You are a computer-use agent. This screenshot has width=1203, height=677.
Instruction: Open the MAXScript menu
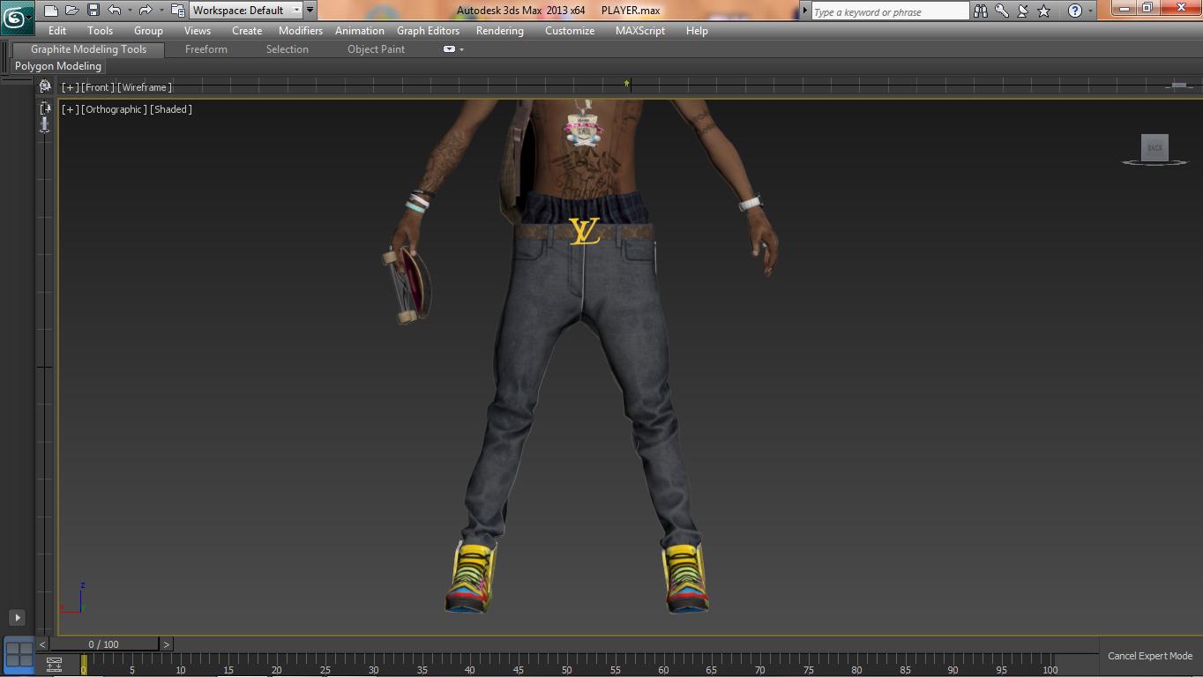click(x=640, y=31)
